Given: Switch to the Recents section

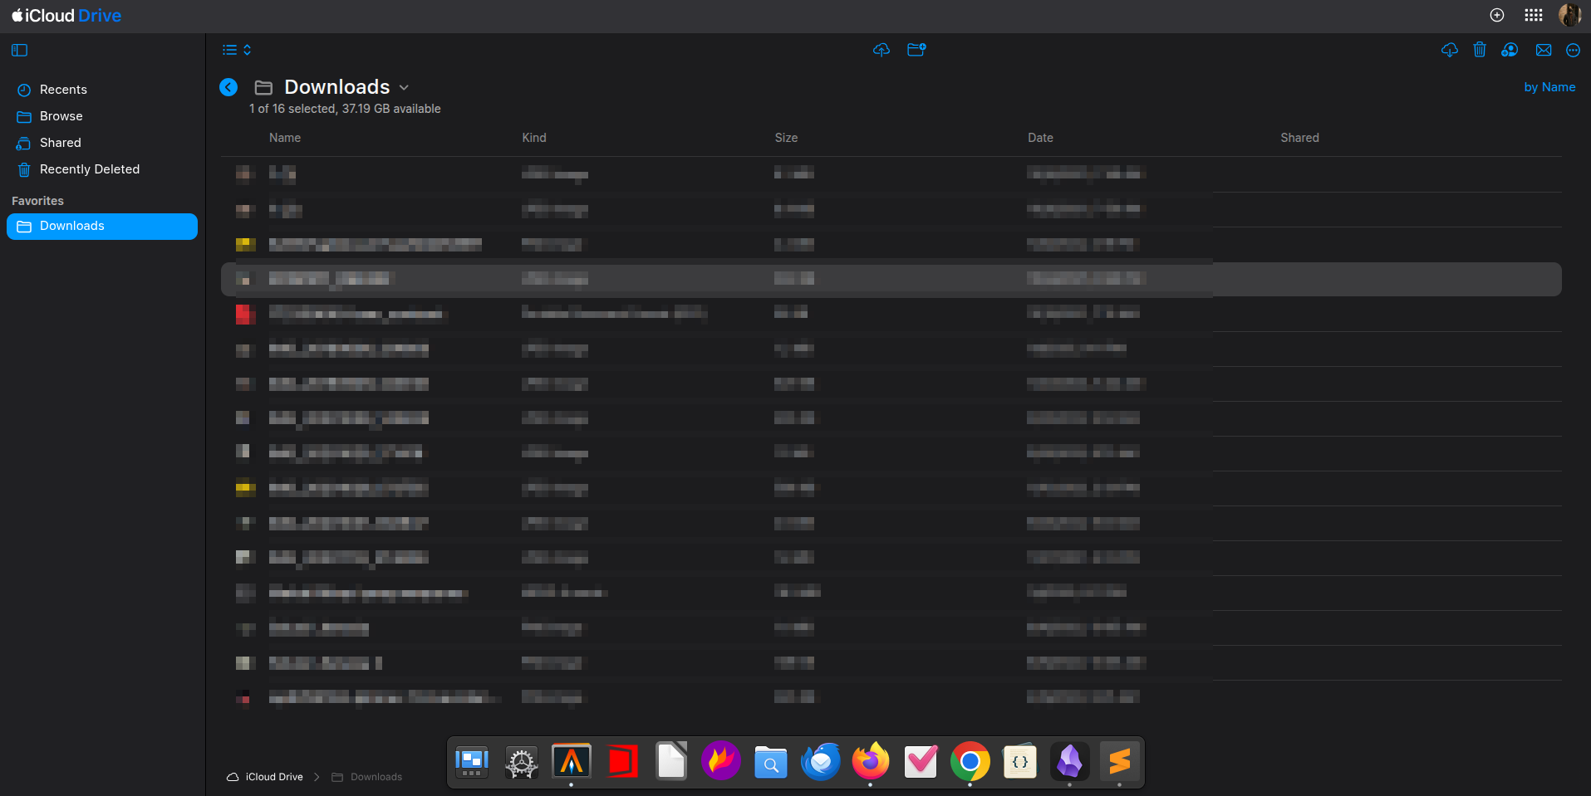Looking at the screenshot, I should coord(63,89).
